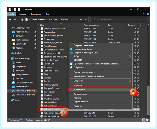157x129 pixels.
Task: Expand the chevron after Profile 4 breadcrumb
Action: tap(70, 20)
